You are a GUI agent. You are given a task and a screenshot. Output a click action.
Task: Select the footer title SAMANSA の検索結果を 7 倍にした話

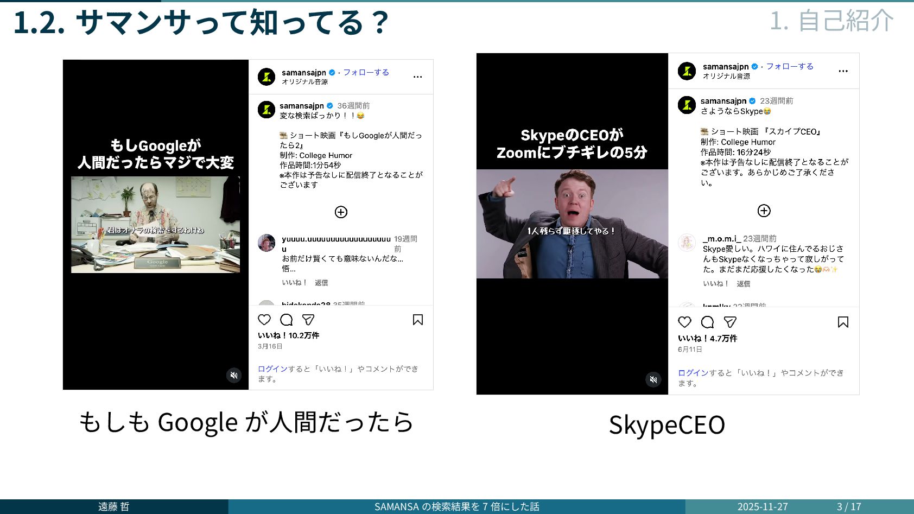tap(457, 506)
